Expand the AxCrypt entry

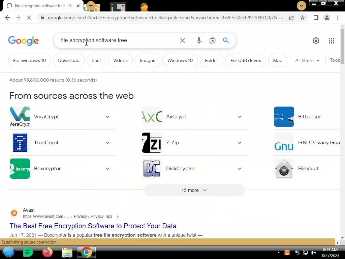coord(240,117)
